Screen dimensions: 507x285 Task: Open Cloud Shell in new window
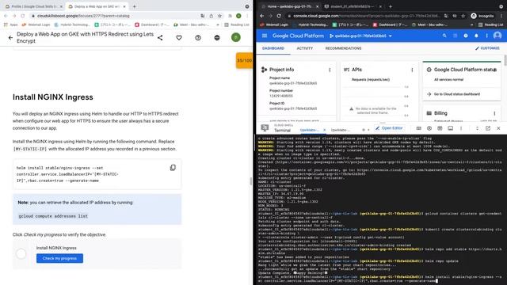(x=488, y=128)
